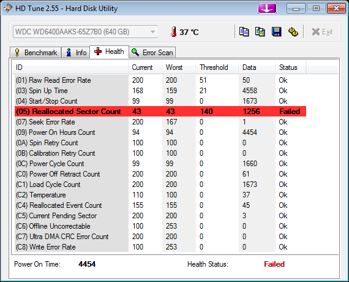Screen dimensions: 349x282
Task: Save screenshot using floppy disk icon
Action: click(276, 32)
